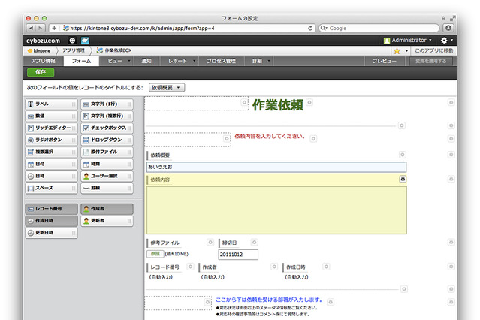
Task: Click the browser add bookmark plus button
Action: 54,29
